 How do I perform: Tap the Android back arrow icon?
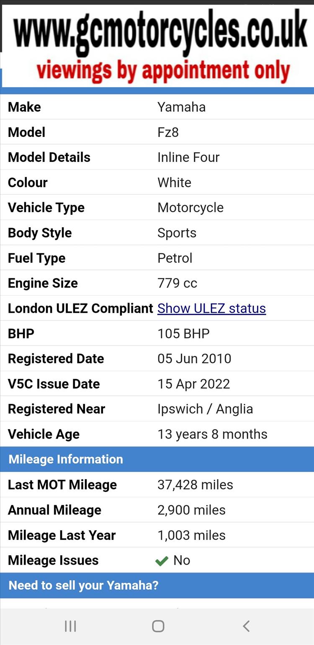(246, 626)
